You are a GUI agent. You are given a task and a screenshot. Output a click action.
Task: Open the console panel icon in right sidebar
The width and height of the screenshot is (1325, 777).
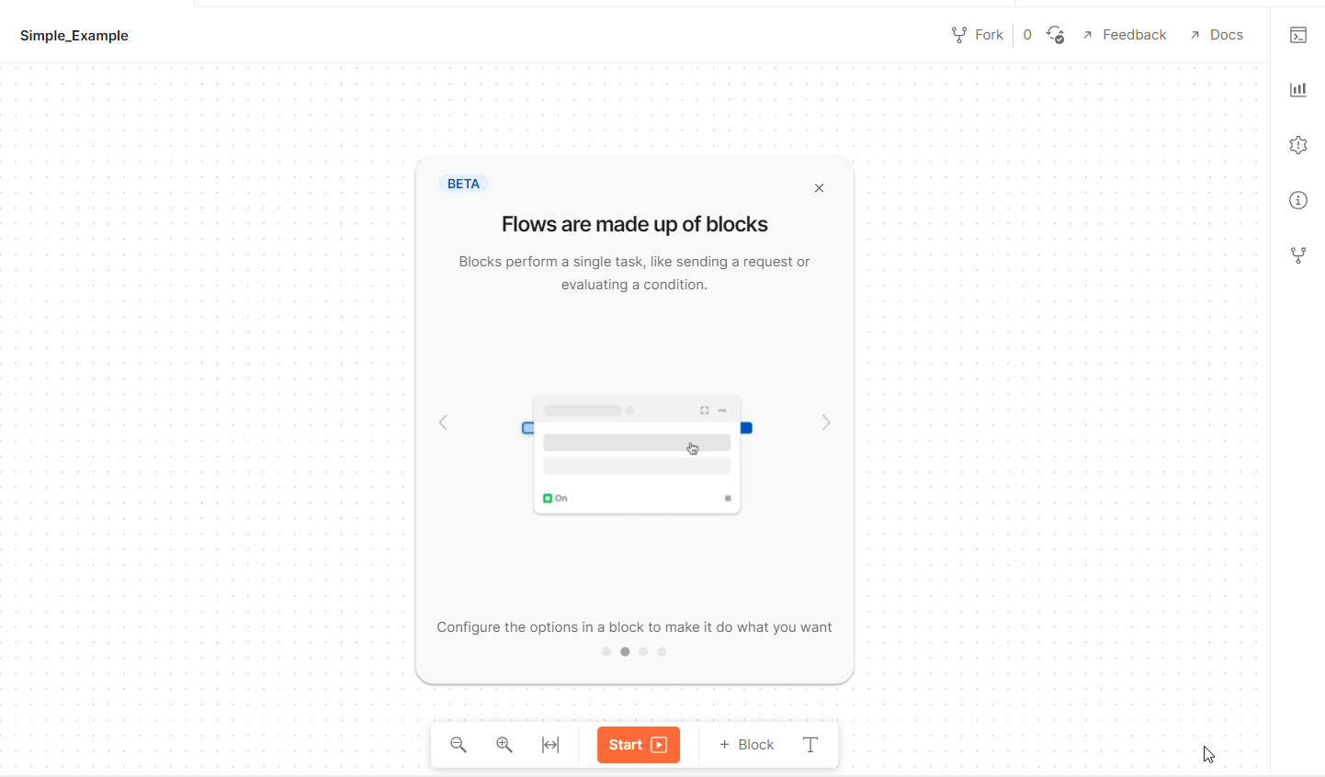click(1298, 35)
